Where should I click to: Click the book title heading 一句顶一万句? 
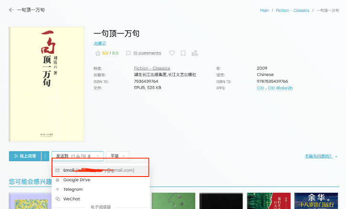(116, 33)
